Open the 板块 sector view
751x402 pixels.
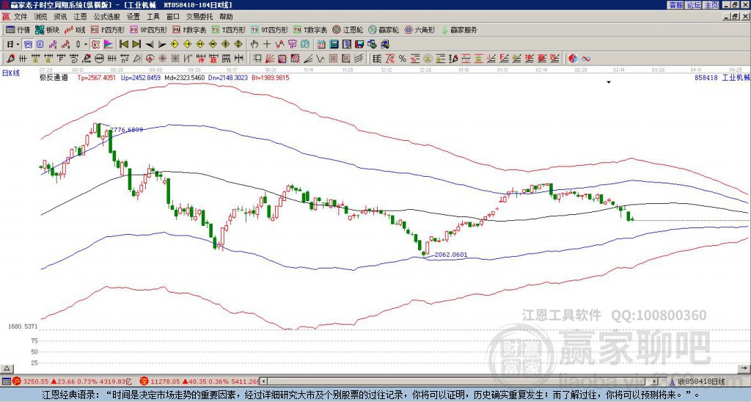47,29
